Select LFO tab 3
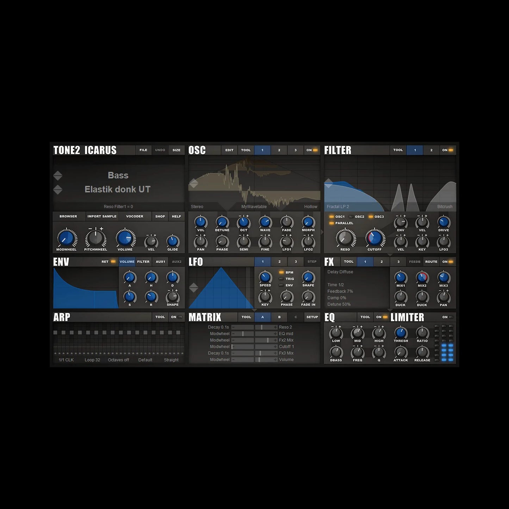509x509 pixels. click(296, 262)
